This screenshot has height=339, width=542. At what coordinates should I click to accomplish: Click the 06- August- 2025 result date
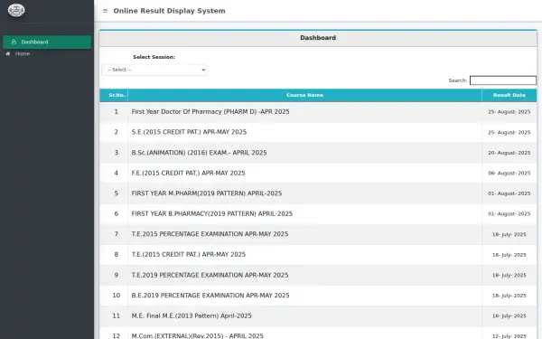click(x=509, y=174)
